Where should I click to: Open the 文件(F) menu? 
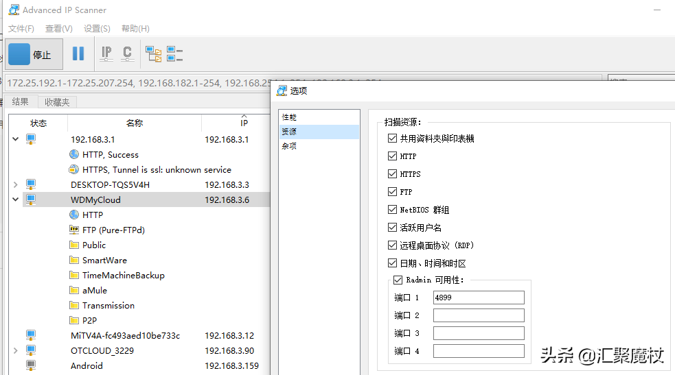(x=21, y=28)
